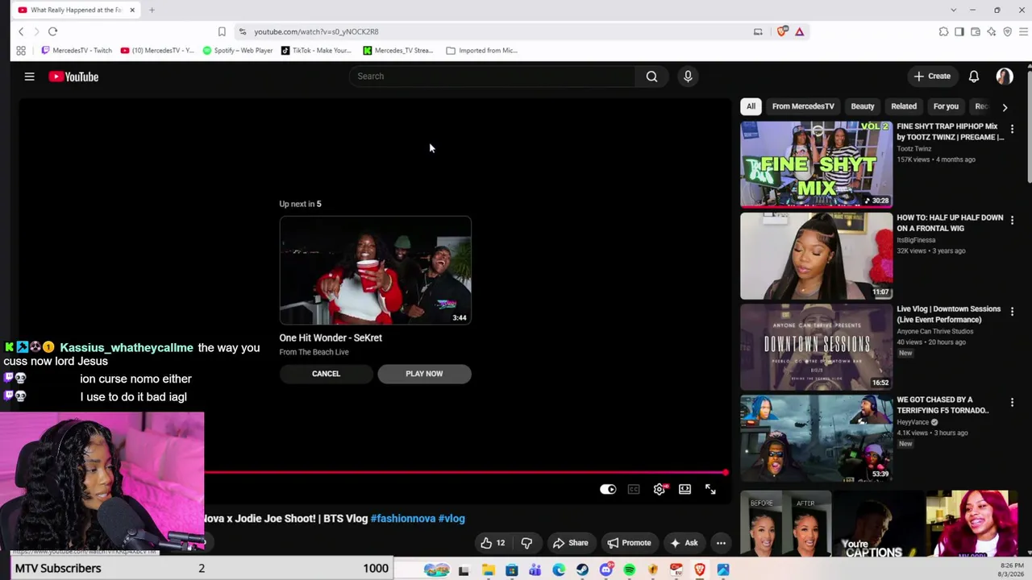Select the All filter chip
The image size is (1032, 580).
[751, 106]
